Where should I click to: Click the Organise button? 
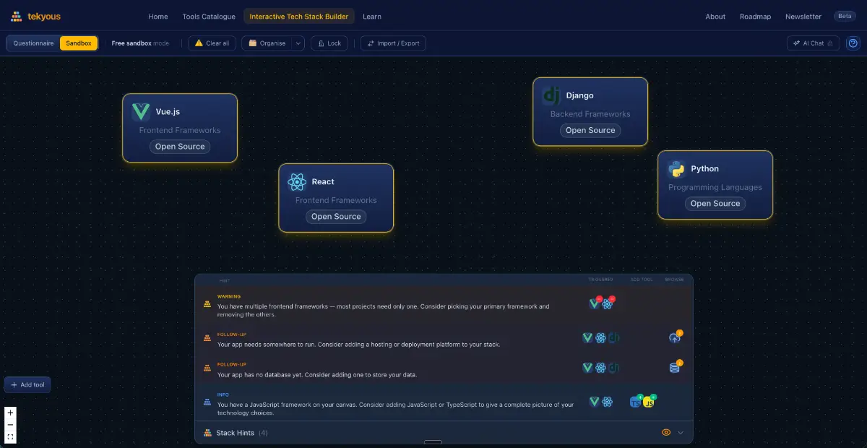coord(267,43)
